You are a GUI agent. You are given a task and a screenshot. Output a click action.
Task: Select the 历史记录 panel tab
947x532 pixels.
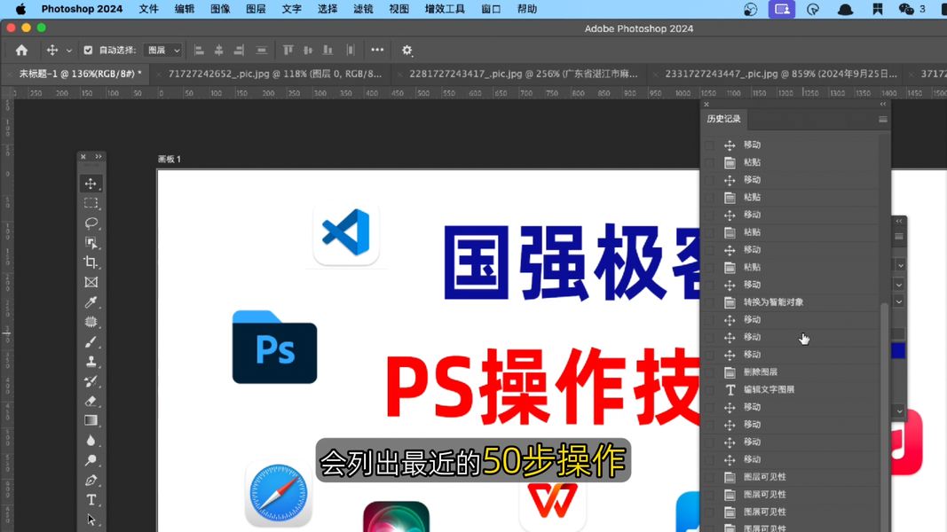click(723, 119)
